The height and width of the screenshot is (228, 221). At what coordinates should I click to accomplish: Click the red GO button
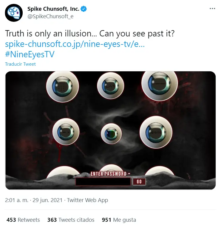coord(139,182)
